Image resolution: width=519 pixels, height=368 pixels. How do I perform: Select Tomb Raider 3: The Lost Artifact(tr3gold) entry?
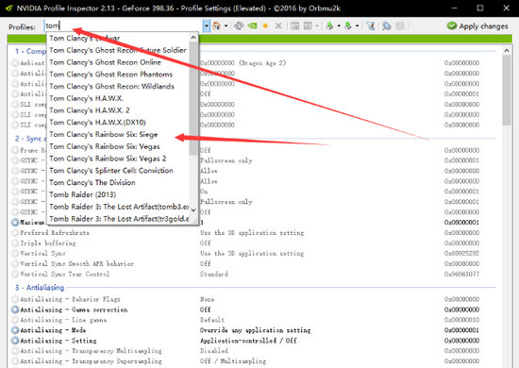[x=119, y=219]
